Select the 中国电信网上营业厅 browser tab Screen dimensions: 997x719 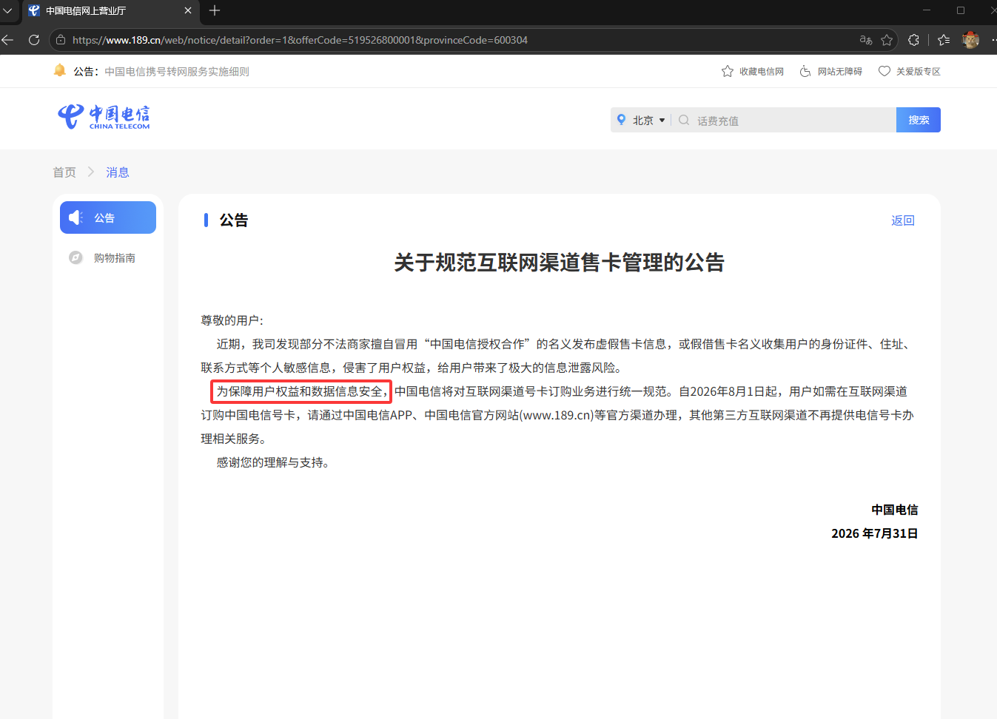(110, 10)
